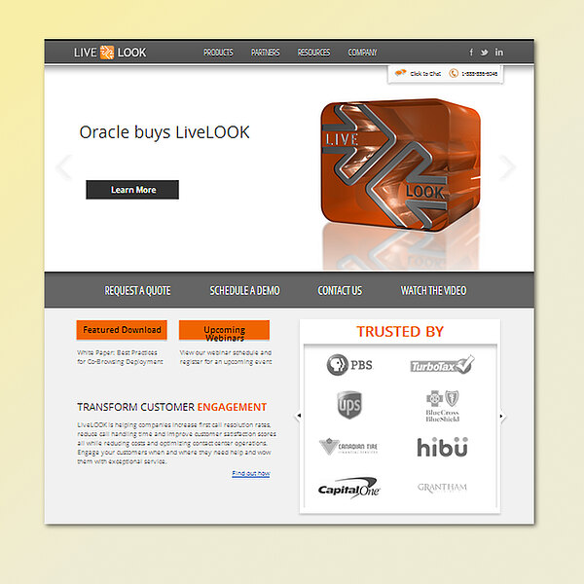This screenshot has width=584, height=584.
Task: Click the Capital One logo
Action: tap(349, 489)
